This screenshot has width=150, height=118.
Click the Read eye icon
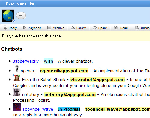pos(116,28)
